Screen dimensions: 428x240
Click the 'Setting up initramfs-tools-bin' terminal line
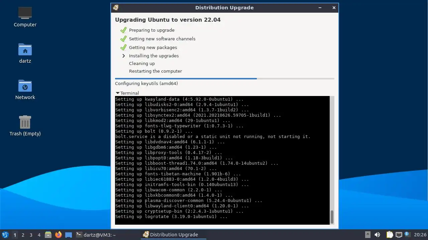[182, 185]
